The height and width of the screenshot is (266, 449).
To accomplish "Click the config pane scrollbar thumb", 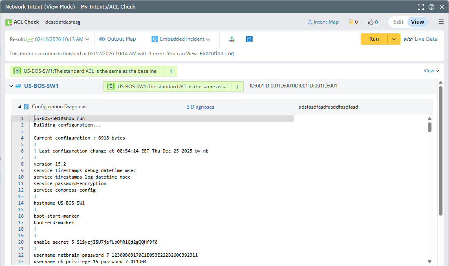I will (429, 127).
